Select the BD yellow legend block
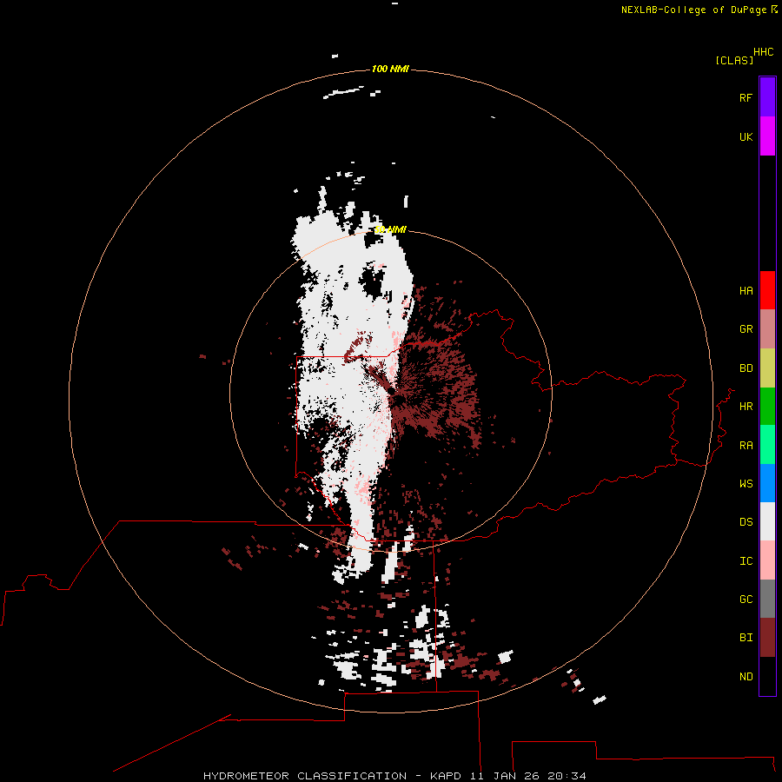Screen dimensions: 782x782 [767, 368]
